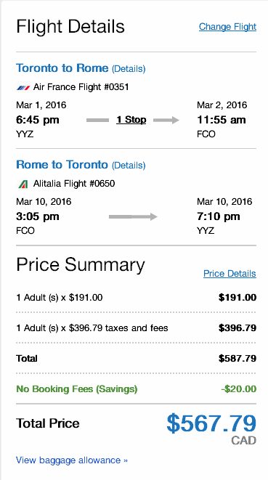Show the 1 Stop layover information
This screenshot has width=268, height=480.
pos(131,120)
